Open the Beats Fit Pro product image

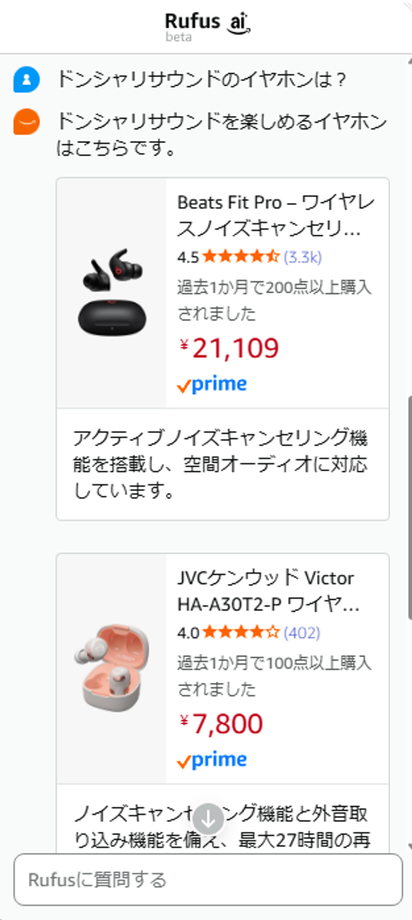click(112, 292)
